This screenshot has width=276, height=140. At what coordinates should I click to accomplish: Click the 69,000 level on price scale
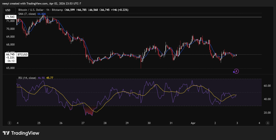click(10, 37)
